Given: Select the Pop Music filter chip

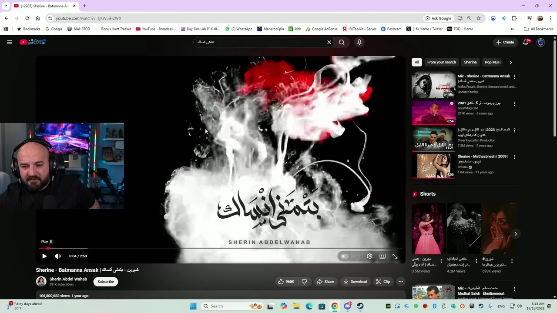Looking at the screenshot, I should (493, 62).
